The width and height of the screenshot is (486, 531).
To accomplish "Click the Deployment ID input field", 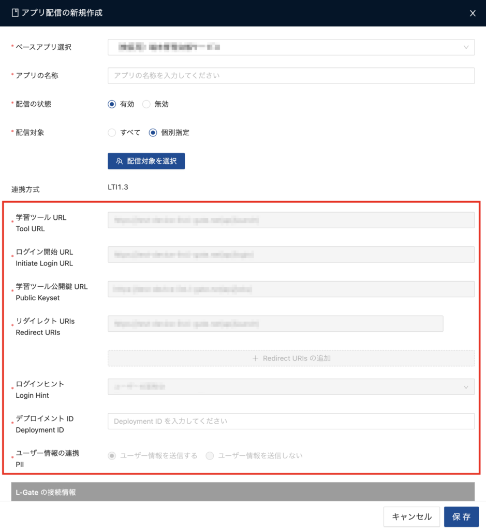I will (291, 421).
